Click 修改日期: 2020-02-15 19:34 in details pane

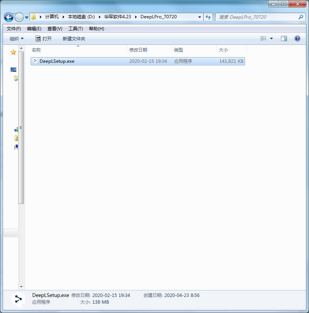(x=101, y=295)
